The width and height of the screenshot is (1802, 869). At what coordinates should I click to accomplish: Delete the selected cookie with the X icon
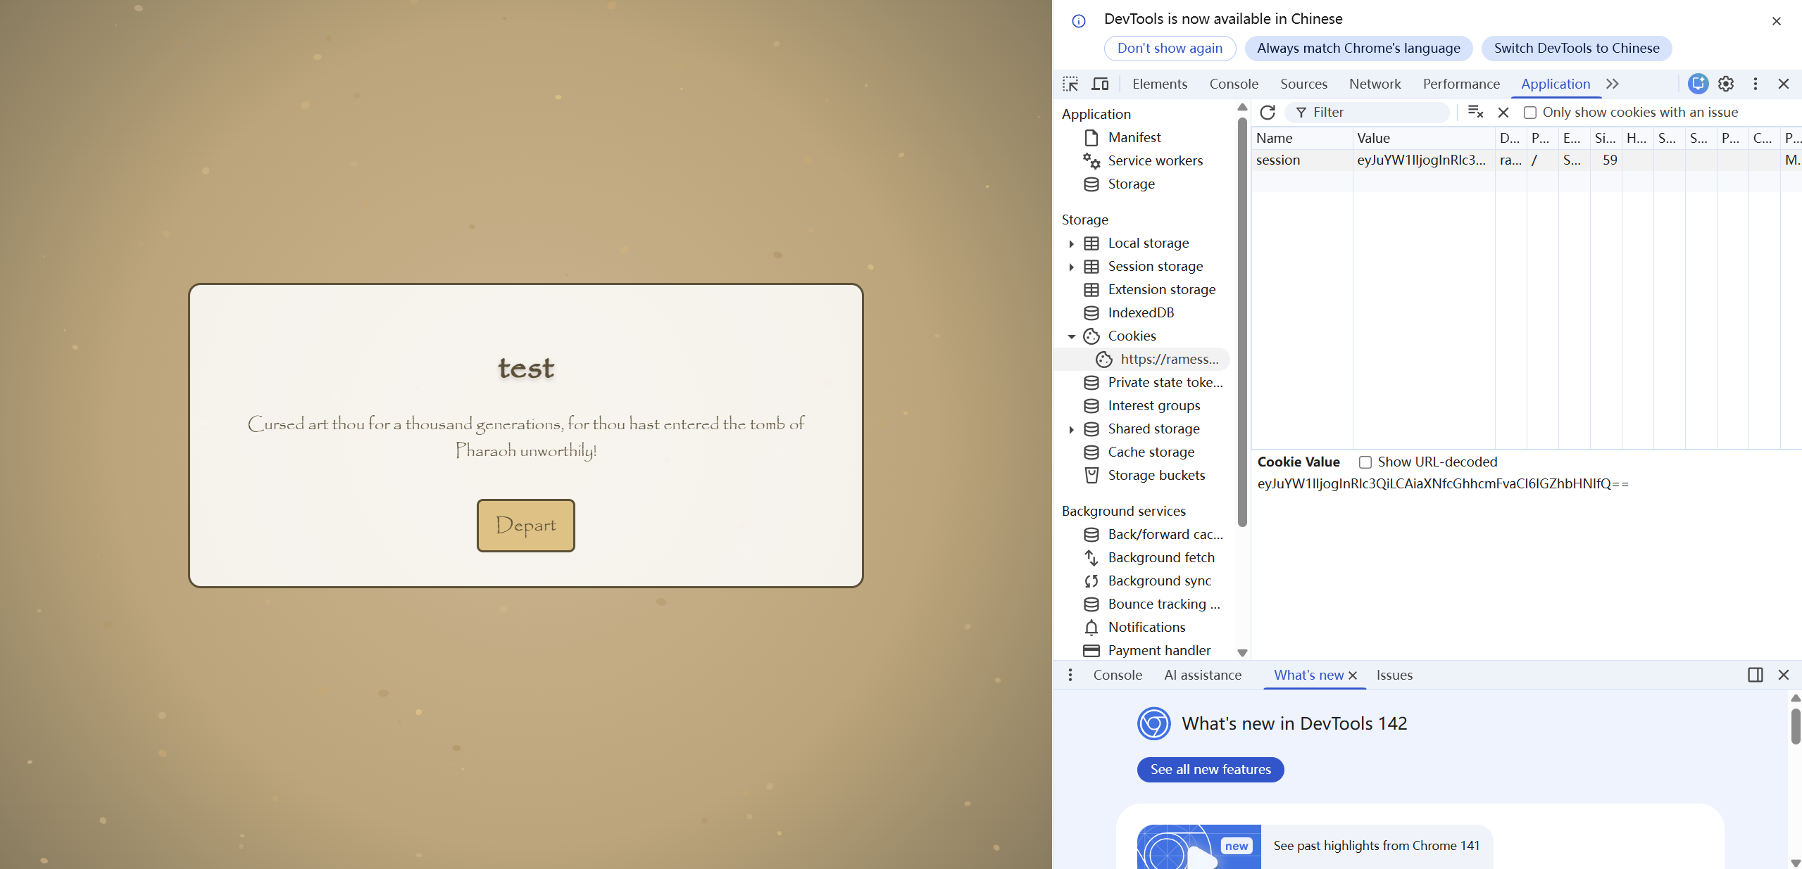click(x=1503, y=113)
